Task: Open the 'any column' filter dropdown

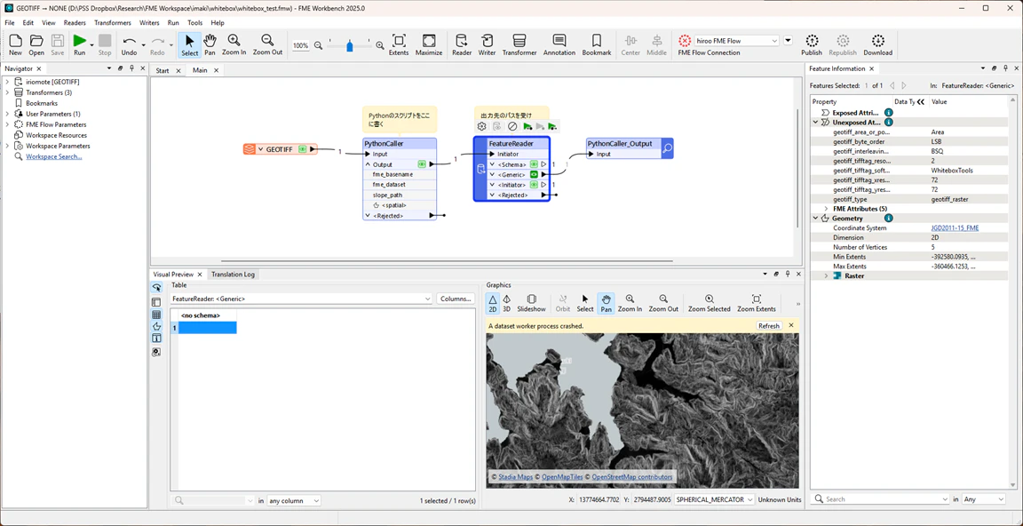Action: [x=294, y=500]
